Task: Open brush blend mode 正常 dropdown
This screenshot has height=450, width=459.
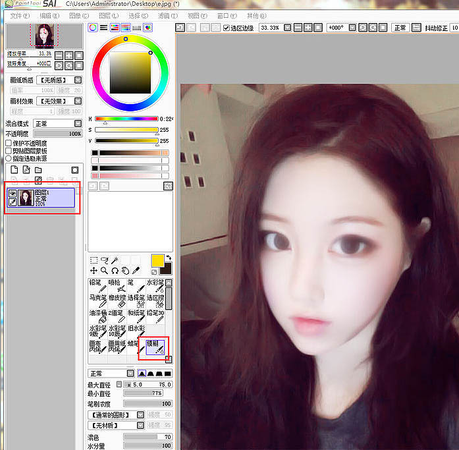Action: click(130, 374)
